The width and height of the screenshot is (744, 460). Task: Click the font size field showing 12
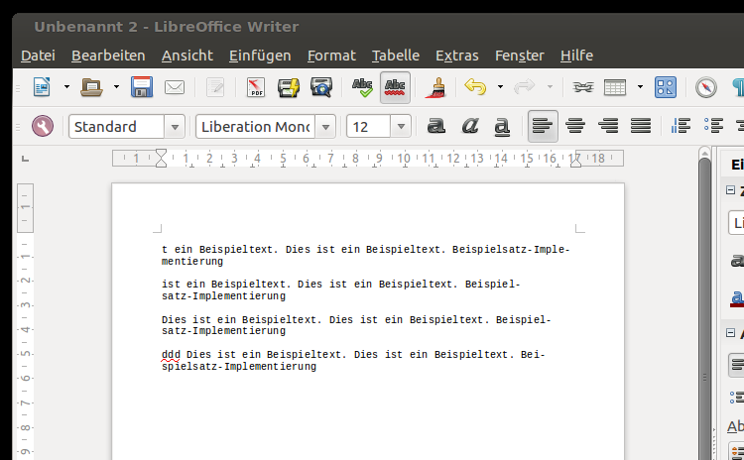369,127
